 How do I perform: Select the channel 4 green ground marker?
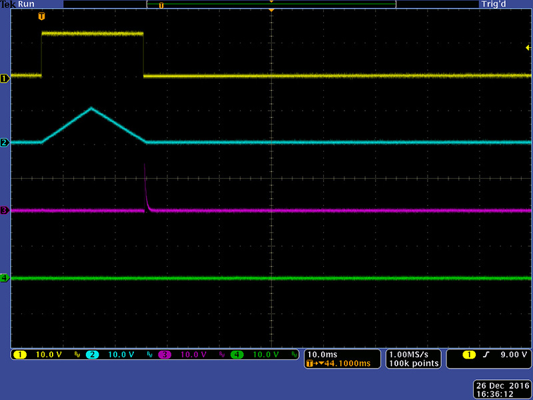pos(5,278)
